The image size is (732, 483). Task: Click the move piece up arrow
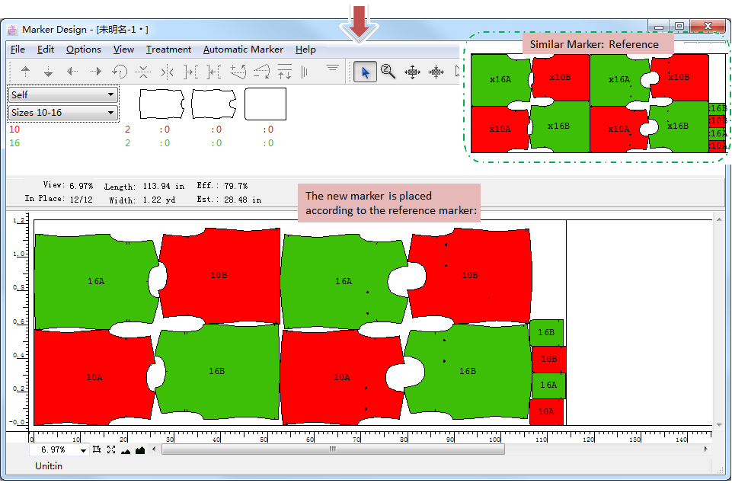pyautogui.click(x=26, y=72)
